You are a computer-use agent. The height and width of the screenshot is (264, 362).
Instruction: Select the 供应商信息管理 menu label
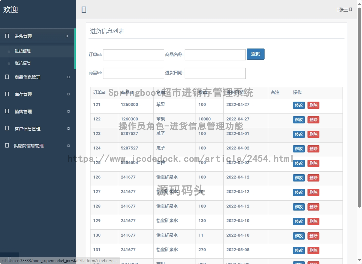coord(28,146)
